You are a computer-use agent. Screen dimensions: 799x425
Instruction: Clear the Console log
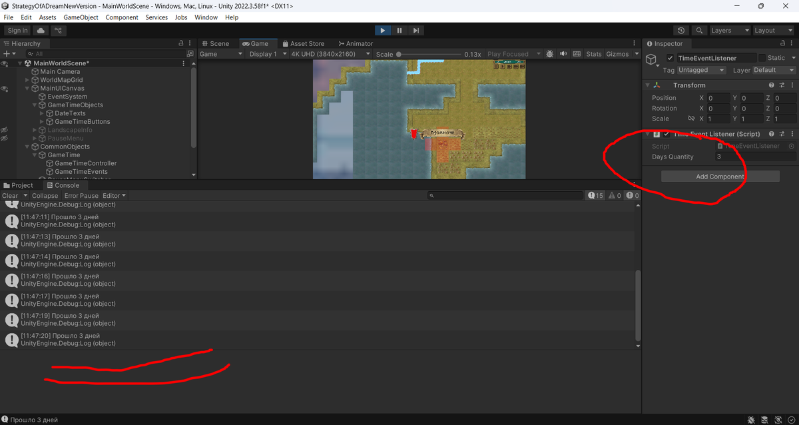pos(10,196)
